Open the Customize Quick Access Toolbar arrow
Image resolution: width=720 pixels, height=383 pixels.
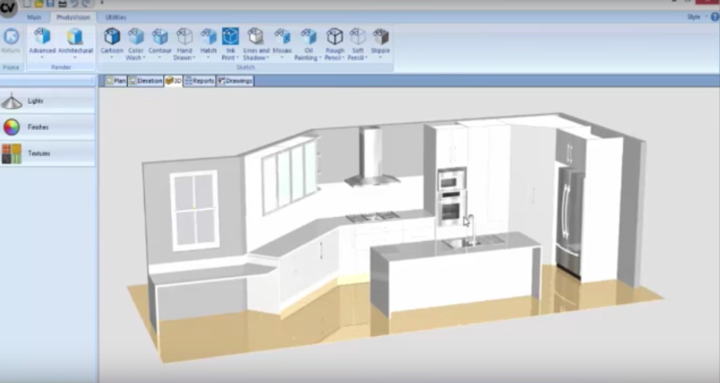pos(102,3)
